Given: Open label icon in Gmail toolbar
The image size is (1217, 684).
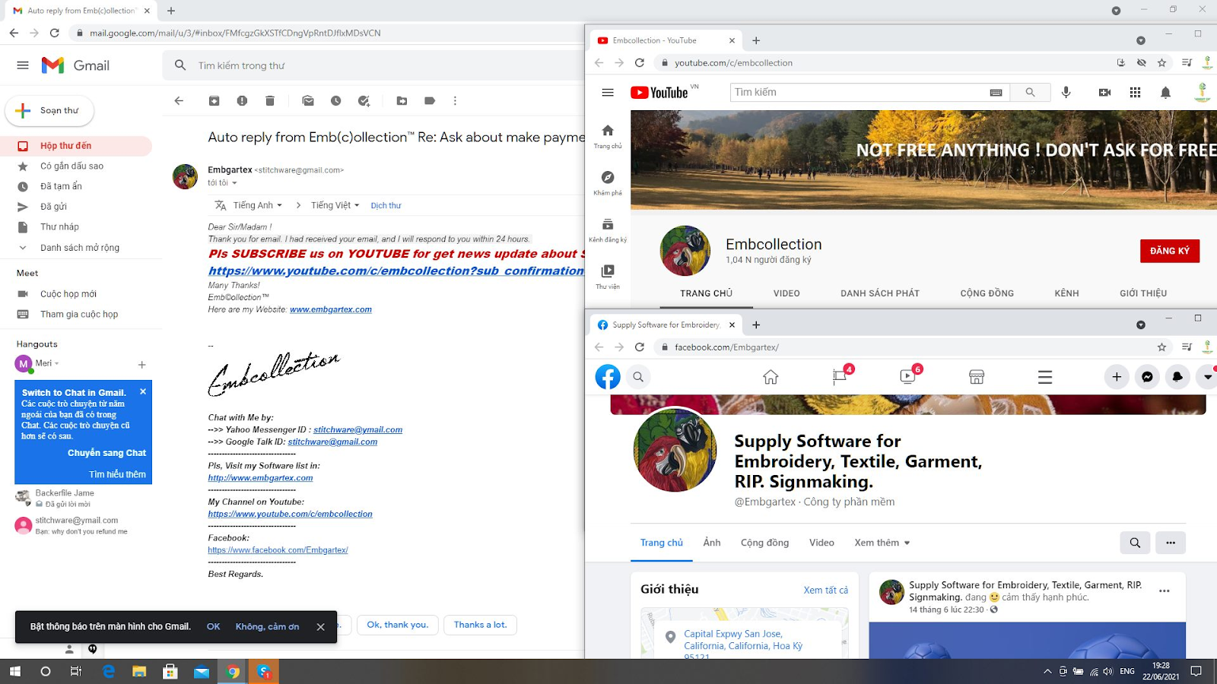Looking at the screenshot, I should (430, 100).
